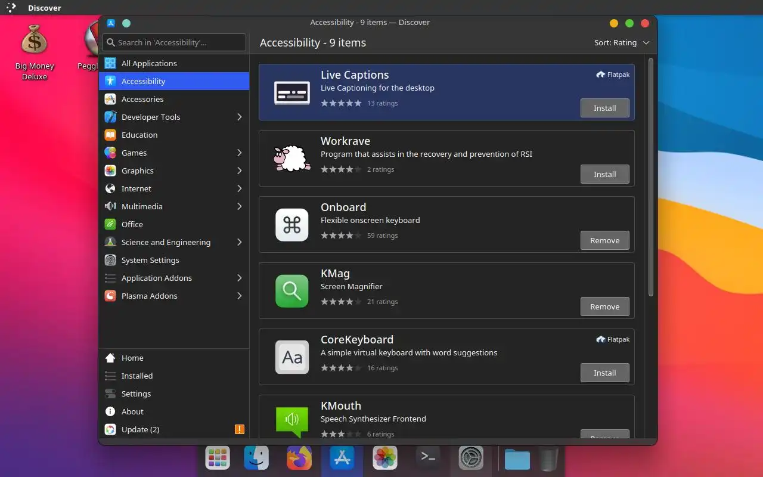
Task: Install Live Captions
Action: click(604, 108)
